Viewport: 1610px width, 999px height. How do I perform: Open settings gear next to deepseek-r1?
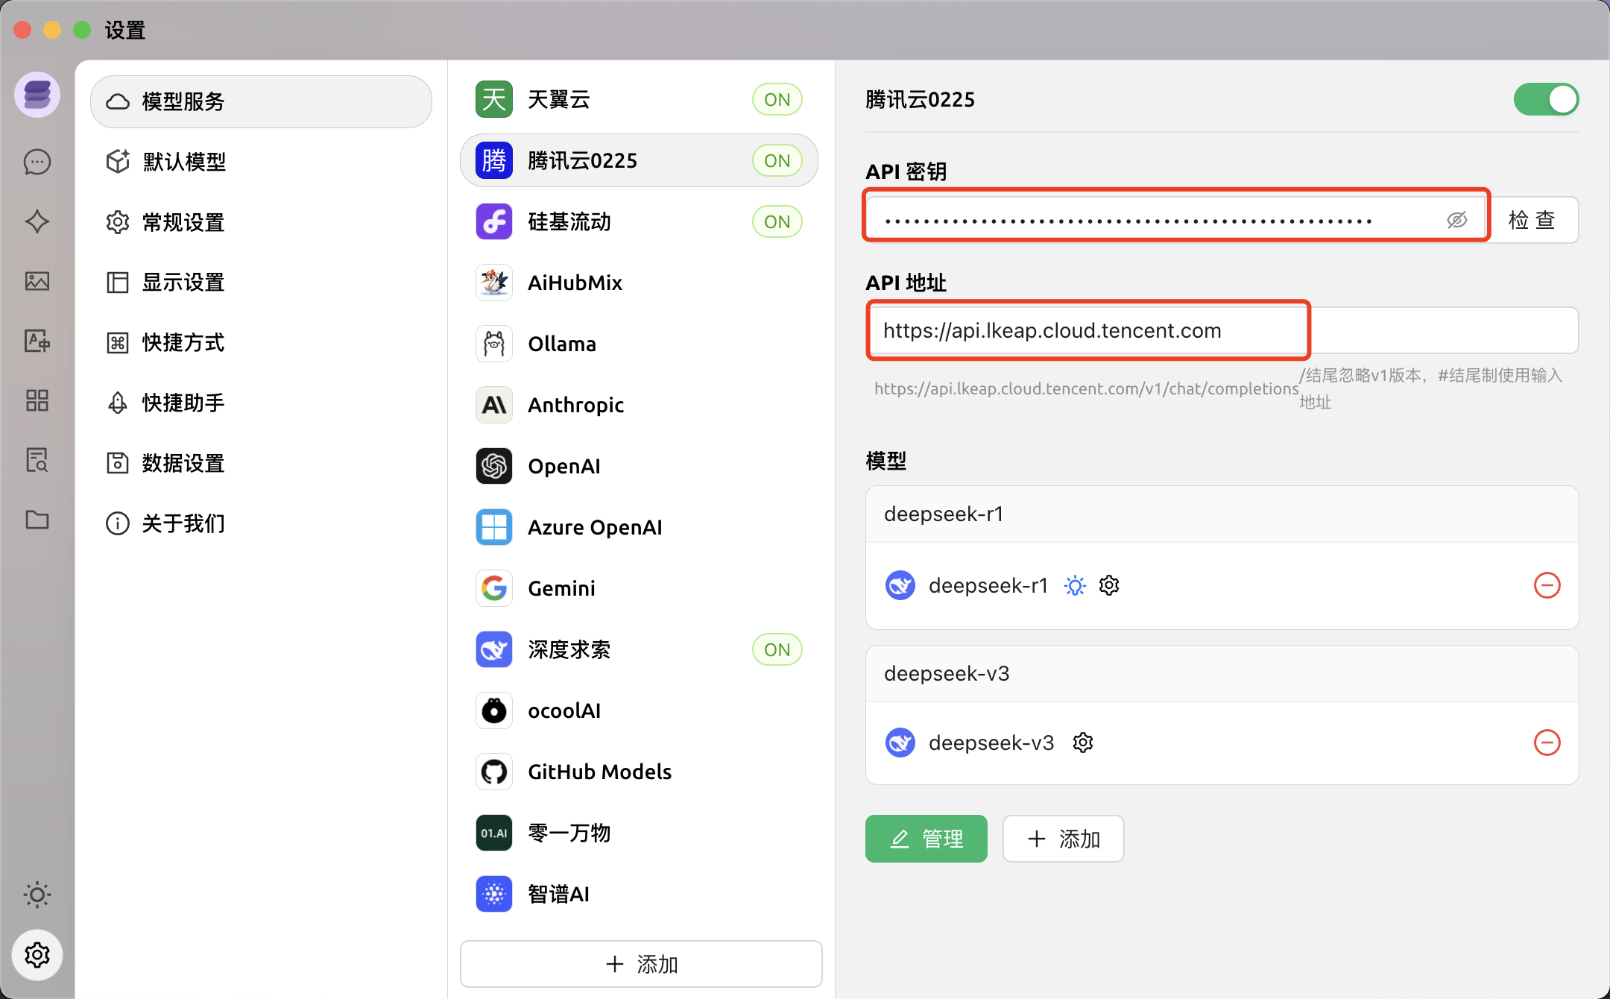pyautogui.click(x=1109, y=585)
